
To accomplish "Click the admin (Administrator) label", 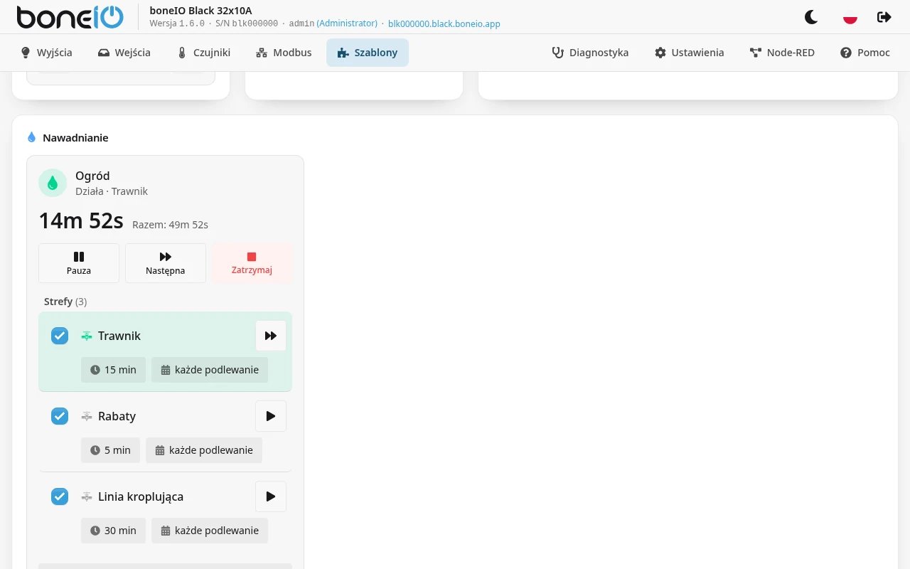I will pos(333,23).
